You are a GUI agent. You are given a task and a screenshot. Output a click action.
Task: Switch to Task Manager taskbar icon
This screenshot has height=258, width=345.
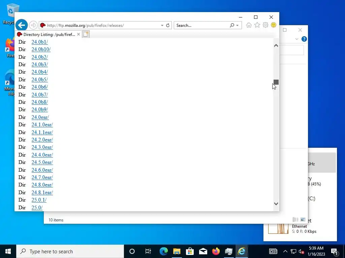point(229,251)
